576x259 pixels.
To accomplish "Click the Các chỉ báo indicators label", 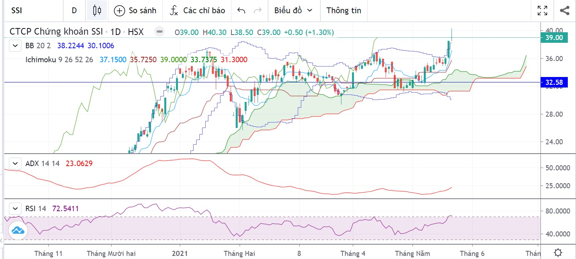I will pyautogui.click(x=204, y=10).
